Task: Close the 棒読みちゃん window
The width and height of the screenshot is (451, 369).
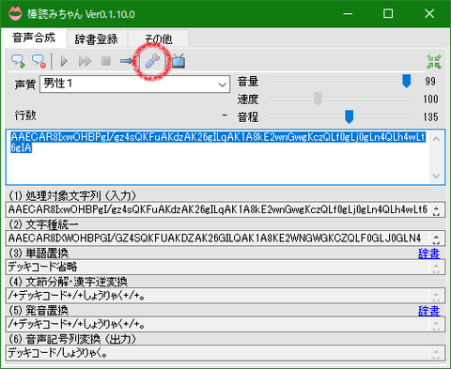Action: tap(429, 14)
